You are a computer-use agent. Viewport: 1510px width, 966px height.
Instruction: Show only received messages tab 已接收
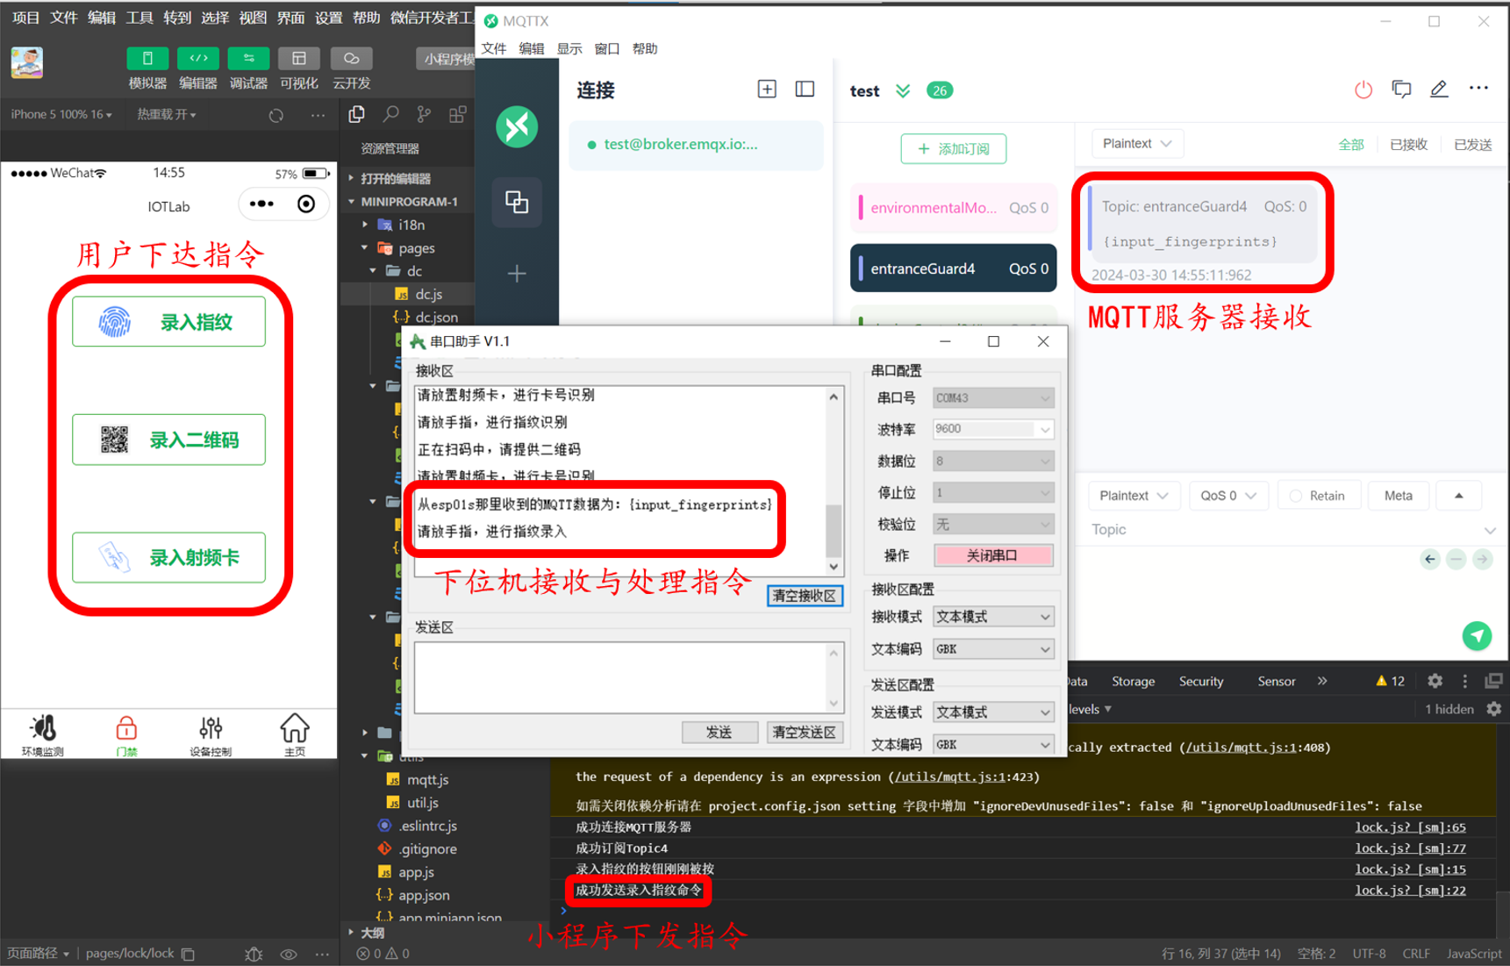coord(1408,145)
